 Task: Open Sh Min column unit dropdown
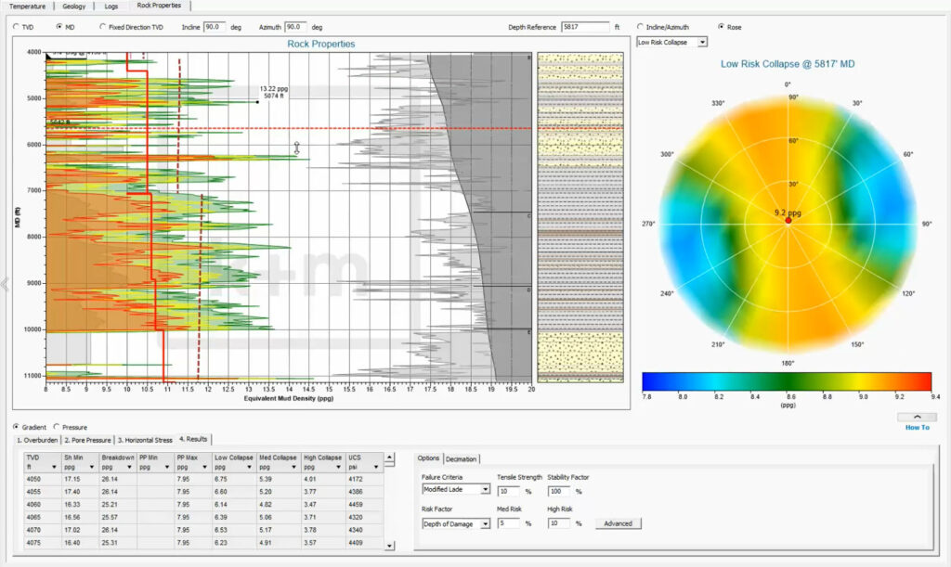tap(92, 467)
